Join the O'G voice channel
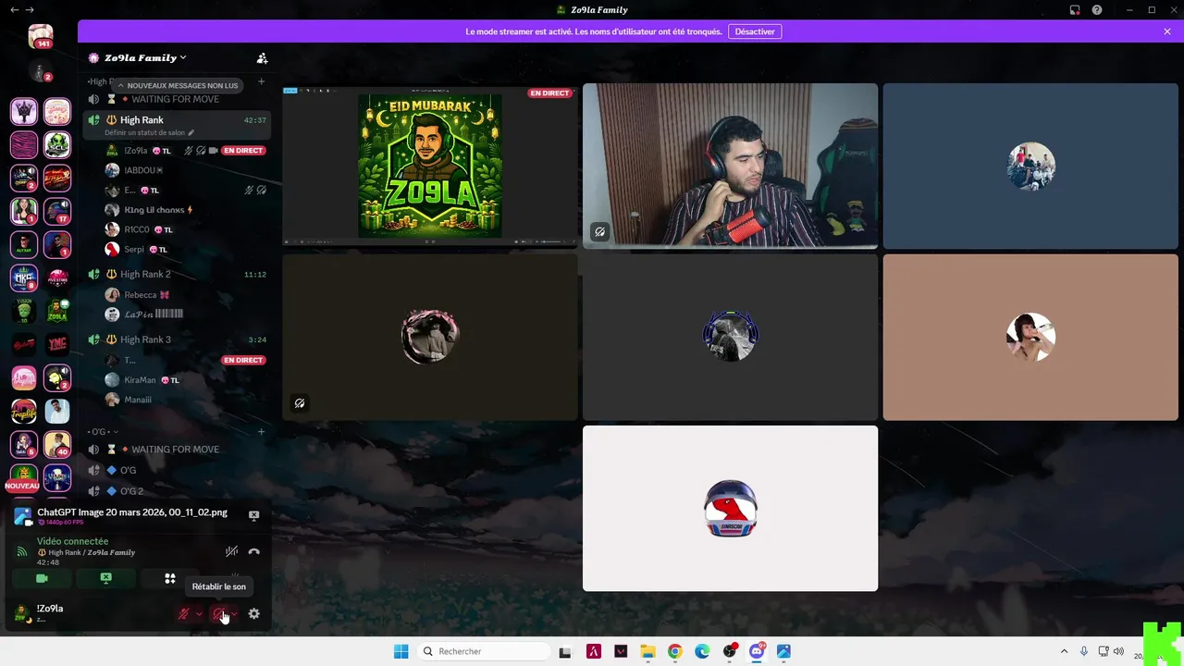The width and height of the screenshot is (1184, 666). [x=175, y=470]
